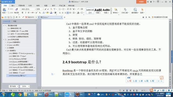
Task: Toggle Underline formatting
Action: (29, 13)
